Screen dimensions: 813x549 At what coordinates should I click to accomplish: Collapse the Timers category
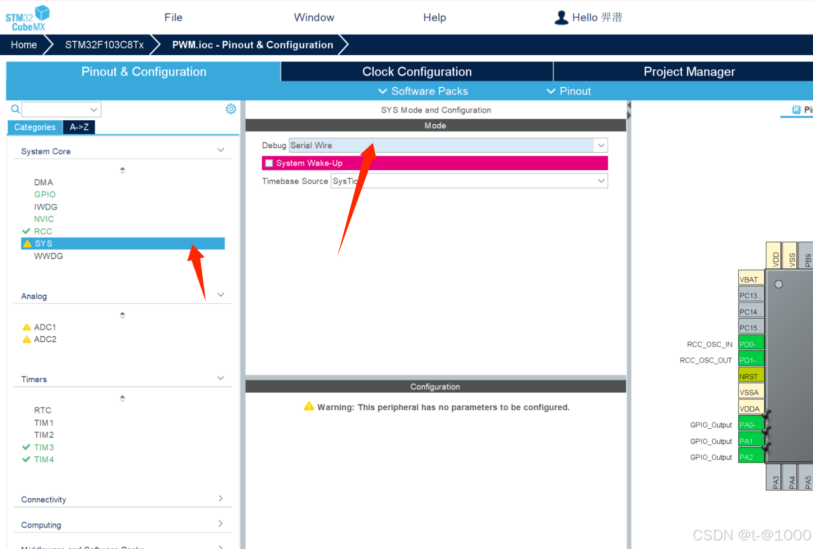pos(221,378)
